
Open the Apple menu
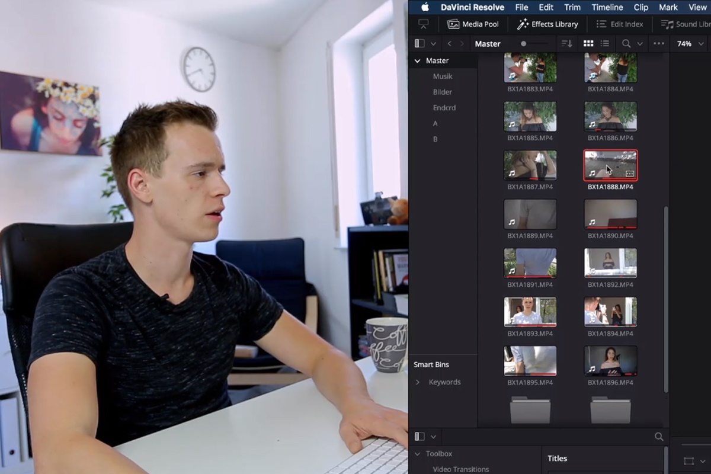click(x=425, y=7)
